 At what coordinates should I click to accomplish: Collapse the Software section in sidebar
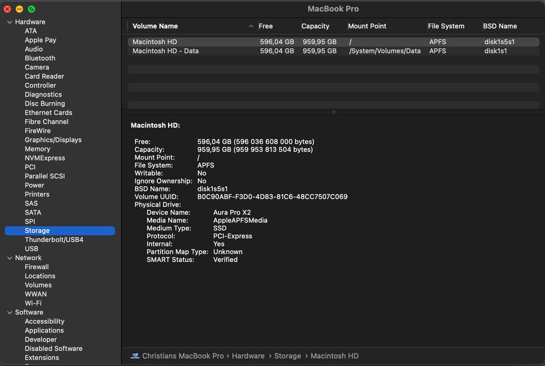10,313
